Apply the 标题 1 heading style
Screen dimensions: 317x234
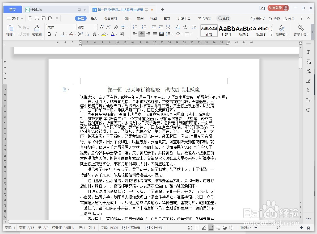(226, 31)
